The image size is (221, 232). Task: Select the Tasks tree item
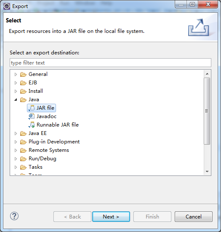click(35, 167)
